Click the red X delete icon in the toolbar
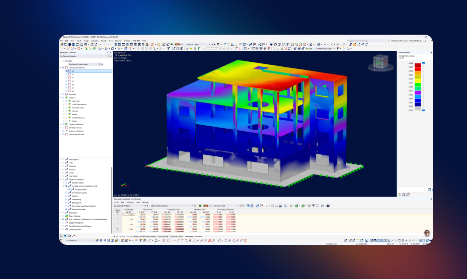This screenshot has height=279, width=467. [x=286, y=48]
